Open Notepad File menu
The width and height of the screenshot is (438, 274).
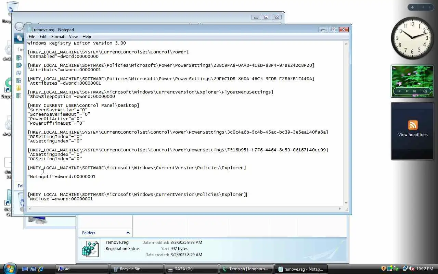tap(32, 37)
